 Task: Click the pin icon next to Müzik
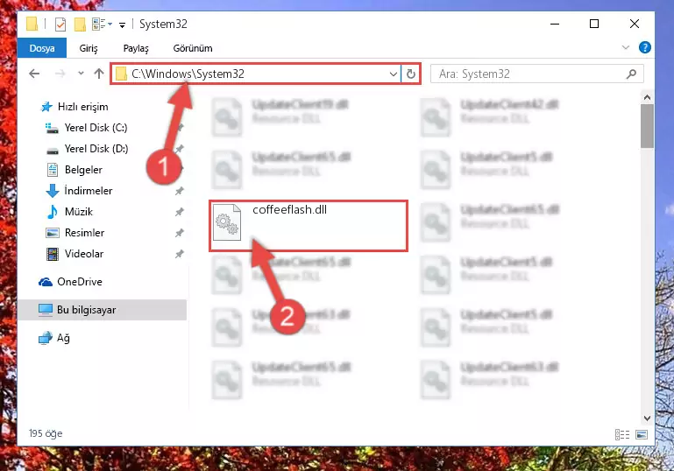(180, 212)
